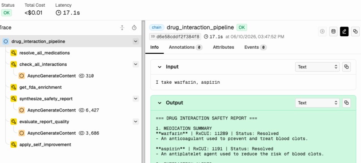The image size is (361, 163).
Task: Click the wrench icon of apply_self_improvement
Action: click(x=13, y=145)
